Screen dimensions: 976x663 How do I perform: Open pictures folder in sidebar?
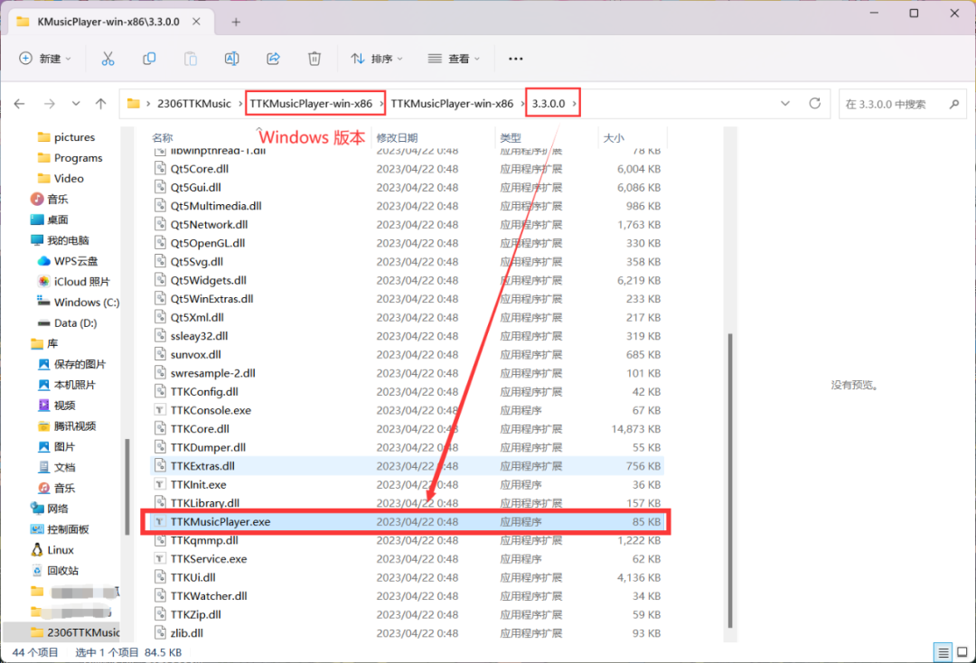pos(66,137)
